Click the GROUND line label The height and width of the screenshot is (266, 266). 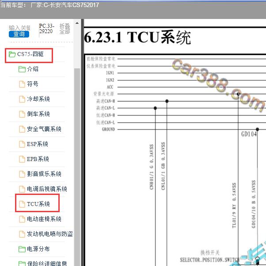(x=108, y=129)
